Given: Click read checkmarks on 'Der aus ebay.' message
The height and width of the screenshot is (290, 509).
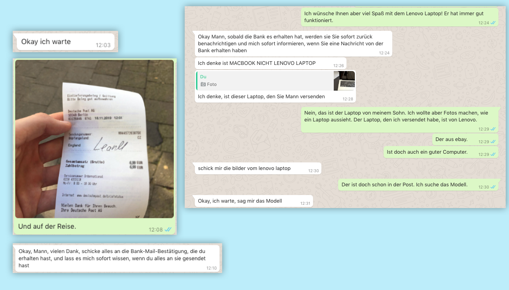Looking at the screenshot, I should 493,142.
